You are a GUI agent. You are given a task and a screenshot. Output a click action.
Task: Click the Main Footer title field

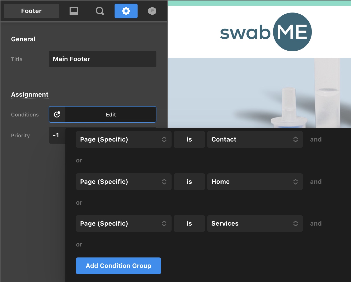(103, 59)
